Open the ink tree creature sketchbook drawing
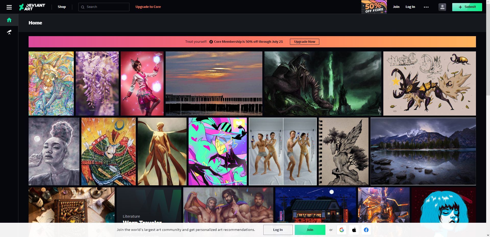 pos(344,151)
